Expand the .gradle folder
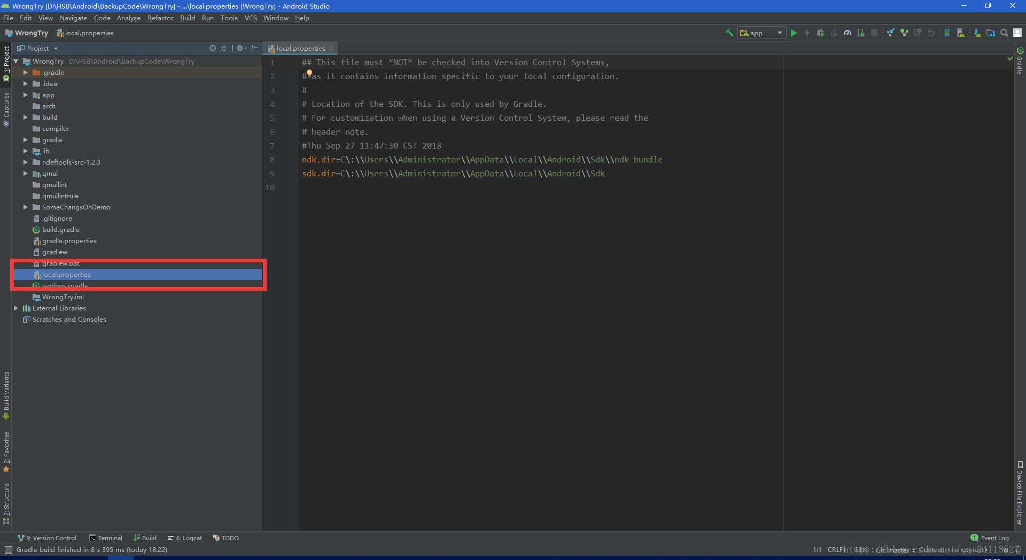This screenshot has width=1026, height=560. click(25, 72)
